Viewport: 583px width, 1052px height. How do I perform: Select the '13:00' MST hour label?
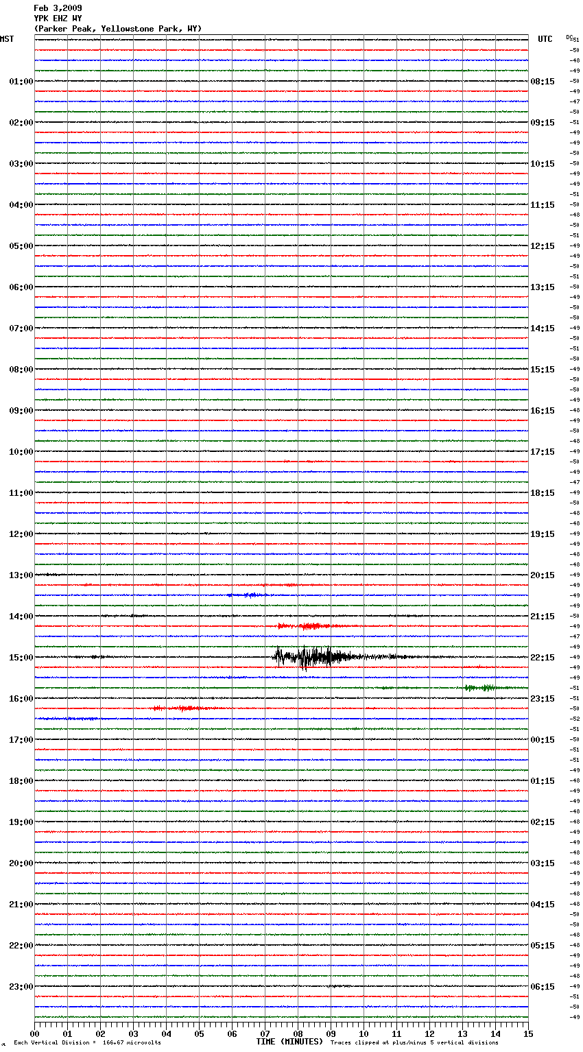point(21,575)
